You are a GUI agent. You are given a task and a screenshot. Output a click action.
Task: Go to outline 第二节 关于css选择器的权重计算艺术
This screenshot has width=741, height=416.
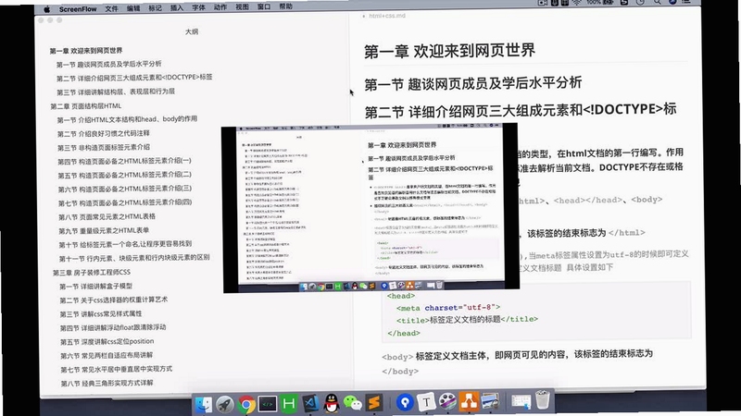tap(113, 300)
